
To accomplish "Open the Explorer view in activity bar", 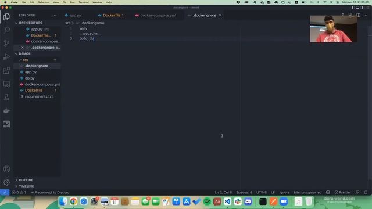I will [x=6, y=17].
